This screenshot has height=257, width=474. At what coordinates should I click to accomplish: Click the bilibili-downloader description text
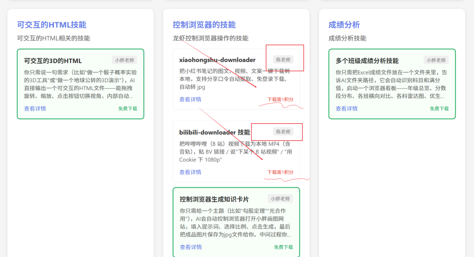(x=236, y=152)
